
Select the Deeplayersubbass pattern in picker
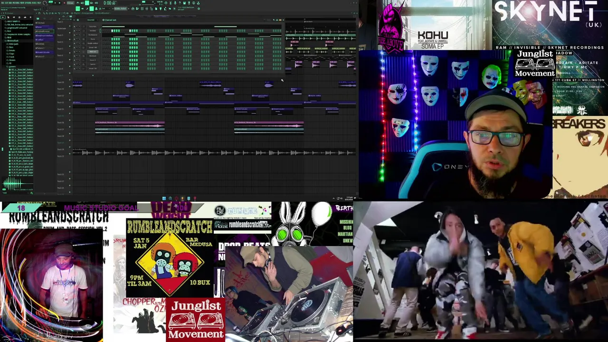tap(44, 36)
